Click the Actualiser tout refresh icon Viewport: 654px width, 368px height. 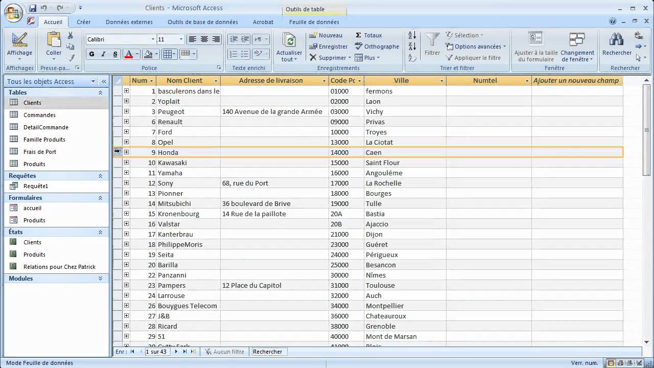point(289,41)
